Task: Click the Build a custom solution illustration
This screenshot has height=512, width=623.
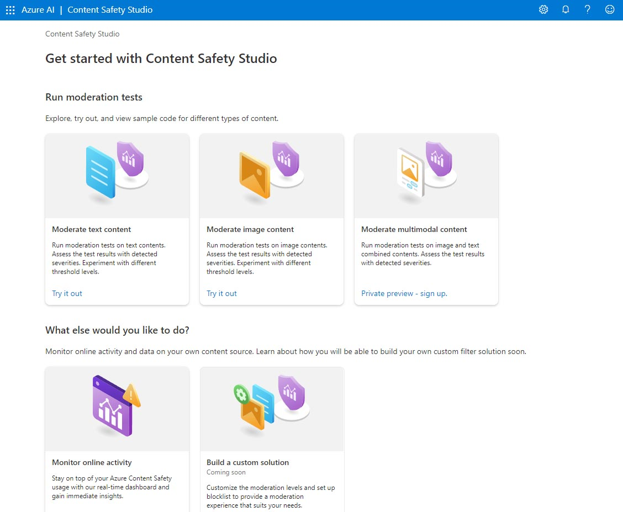Action: [x=272, y=409]
